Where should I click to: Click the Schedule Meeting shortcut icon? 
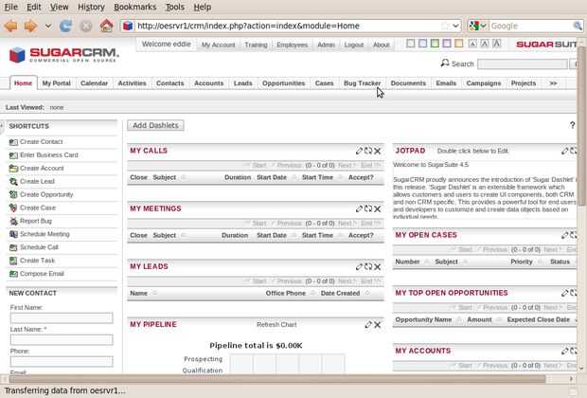pyautogui.click(x=13, y=234)
